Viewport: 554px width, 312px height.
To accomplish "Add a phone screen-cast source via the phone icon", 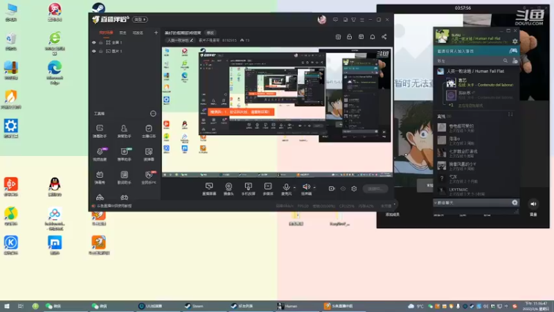I will click(249, 189).
